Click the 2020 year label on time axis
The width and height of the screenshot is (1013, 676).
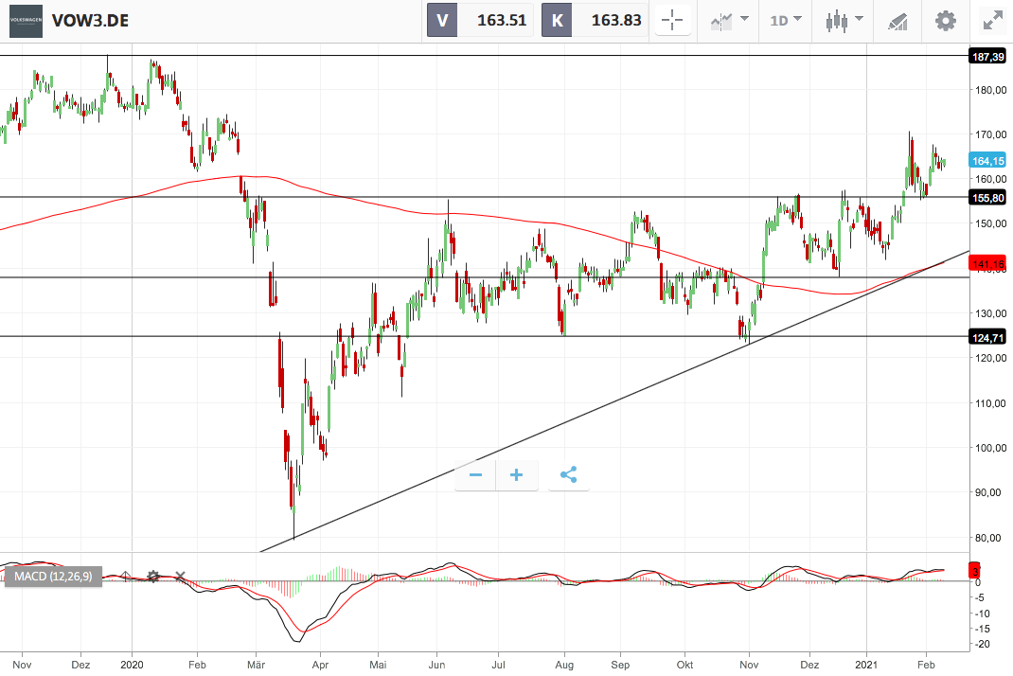132,665
